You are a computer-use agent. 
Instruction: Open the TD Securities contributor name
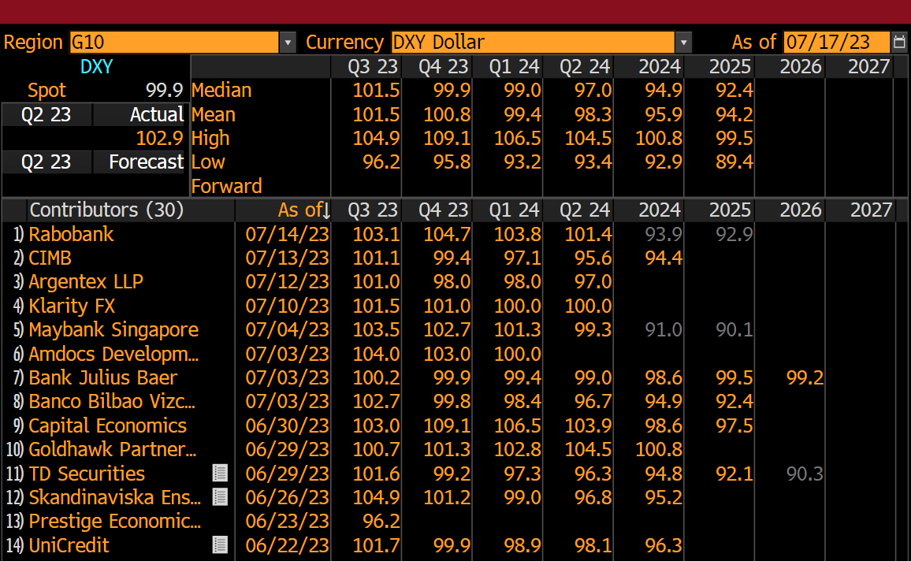point(87,474)
